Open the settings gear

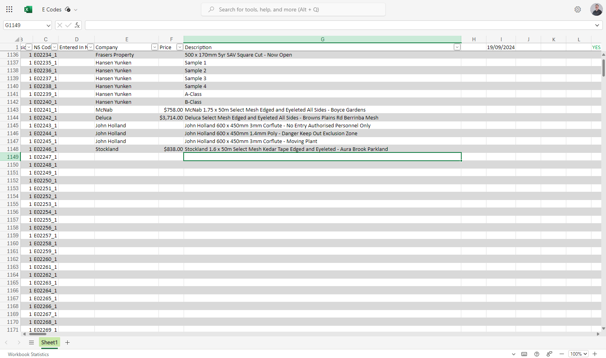click(578, 9)
